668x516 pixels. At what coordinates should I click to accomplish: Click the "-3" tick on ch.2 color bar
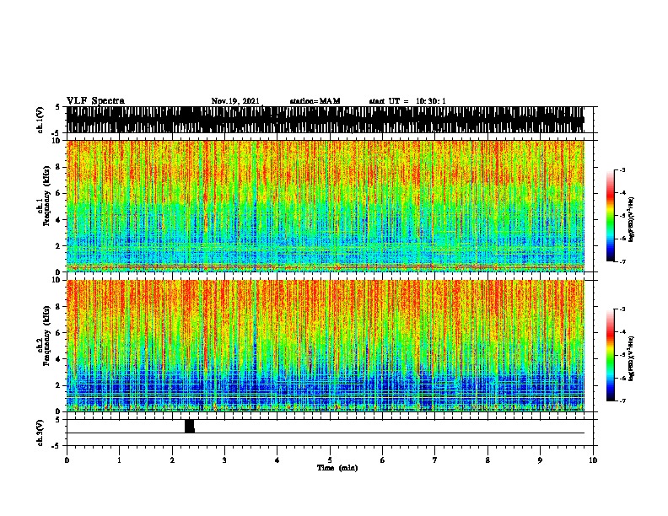pos(622,309)
